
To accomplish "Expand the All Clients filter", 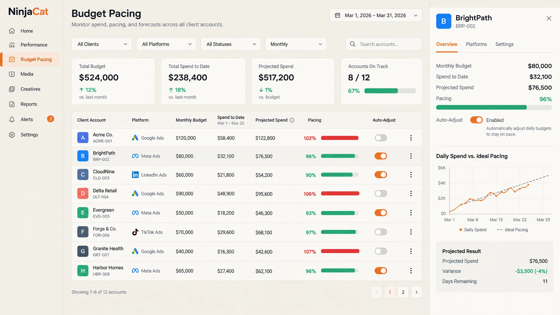I will 102,44.
